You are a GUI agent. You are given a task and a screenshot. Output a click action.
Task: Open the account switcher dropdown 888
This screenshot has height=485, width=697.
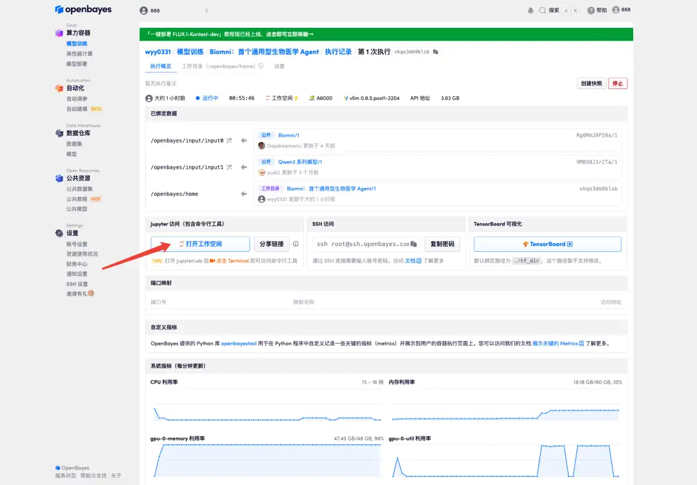pyautogui.click(x=174, y=10)
